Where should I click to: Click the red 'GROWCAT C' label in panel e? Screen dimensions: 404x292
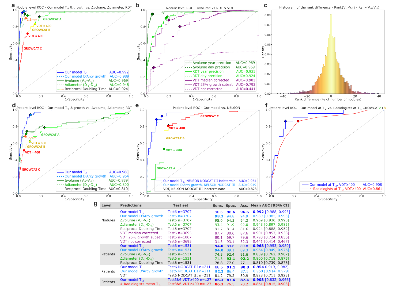click(209, 116)
